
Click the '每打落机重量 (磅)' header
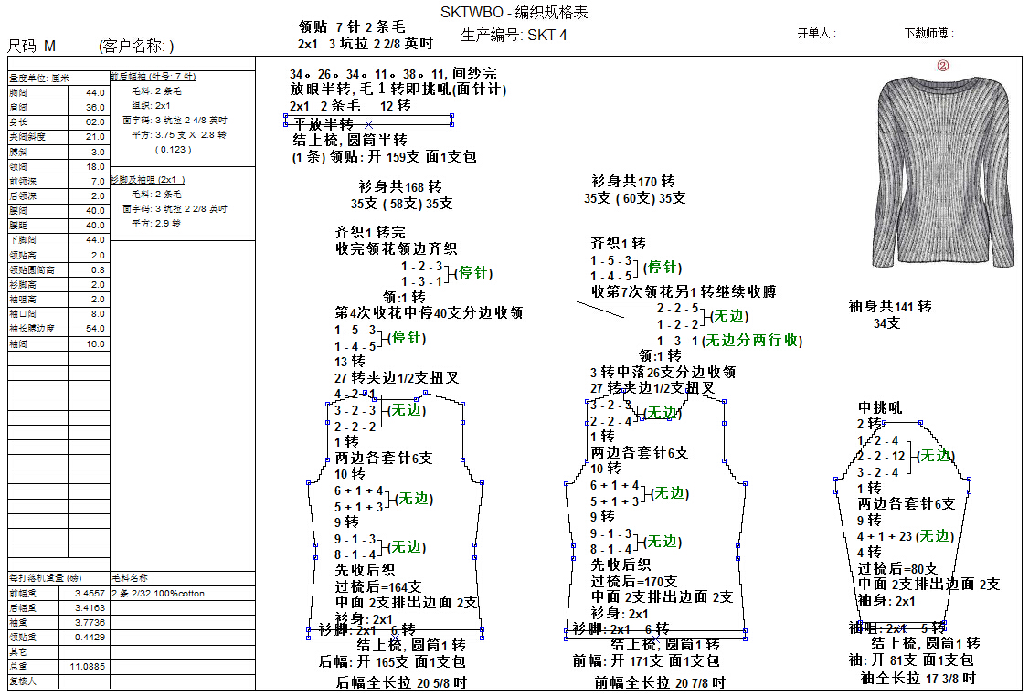coord(46,578)
